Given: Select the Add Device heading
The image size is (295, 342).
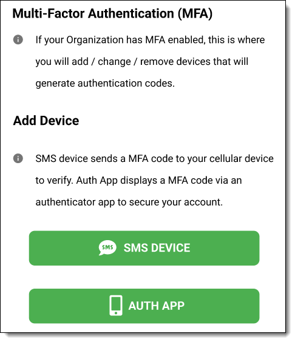Looking at the screenshot, I should click(46, 121).
